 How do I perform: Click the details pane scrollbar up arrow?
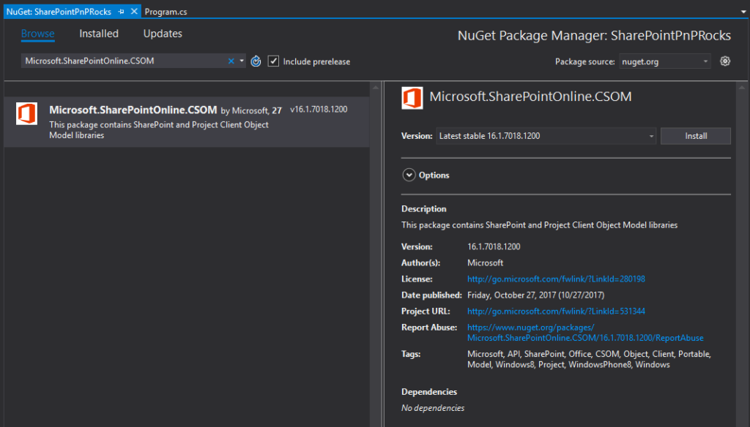[x=742, y=88]
